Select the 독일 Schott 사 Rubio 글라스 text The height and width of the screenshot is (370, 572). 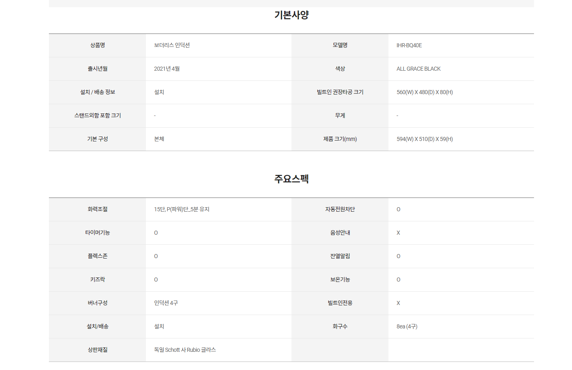tap(185, 350)
